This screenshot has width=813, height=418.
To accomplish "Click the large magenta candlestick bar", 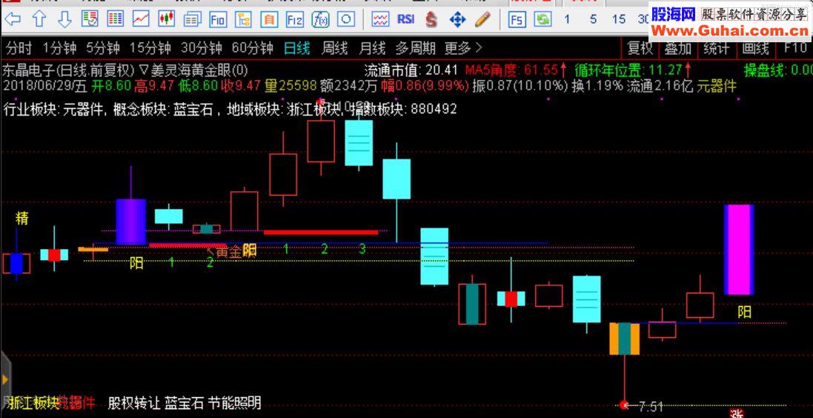I will tap(738, 250).
